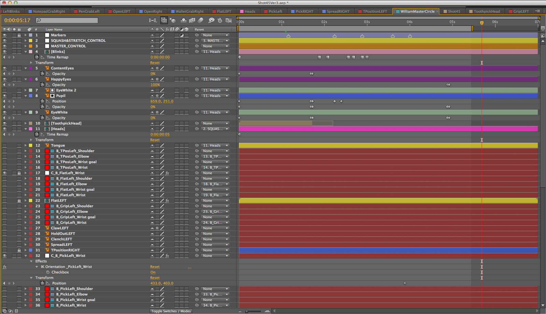Open the Parent dropdown for B_PickLeft_Elbow
Screen dimensions: 546x314
tap(215, 294)
